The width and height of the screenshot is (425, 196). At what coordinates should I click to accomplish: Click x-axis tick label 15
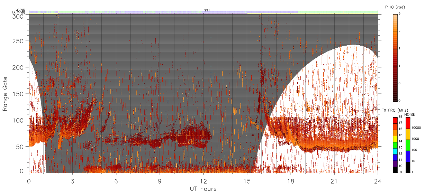click(247, 181)
